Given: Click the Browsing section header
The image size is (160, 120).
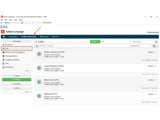Looking at the screenshot, I should (x=17, y=41).
